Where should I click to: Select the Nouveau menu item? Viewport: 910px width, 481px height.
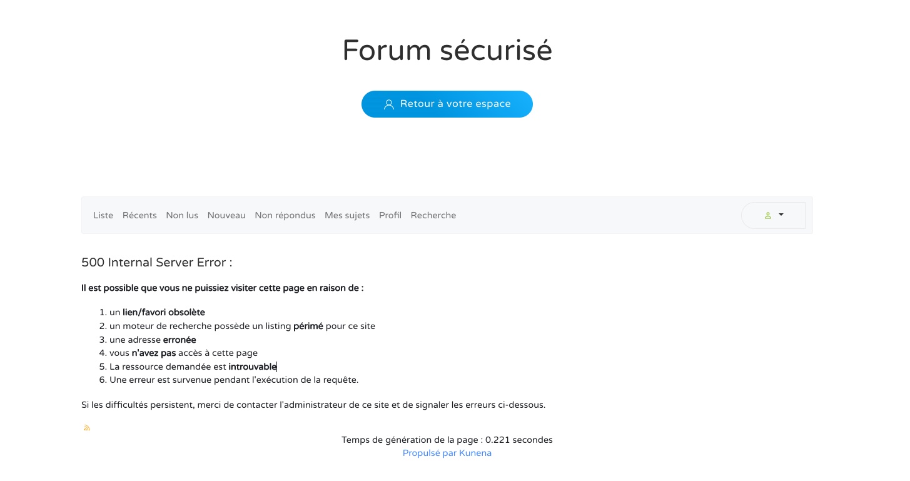coord(226,215)
